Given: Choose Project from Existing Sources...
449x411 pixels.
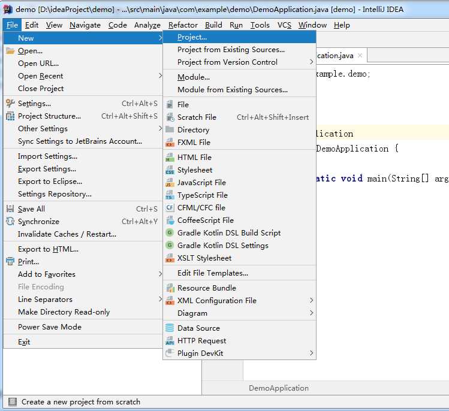Looking at the screenshot, I should (x=239, y=50).
